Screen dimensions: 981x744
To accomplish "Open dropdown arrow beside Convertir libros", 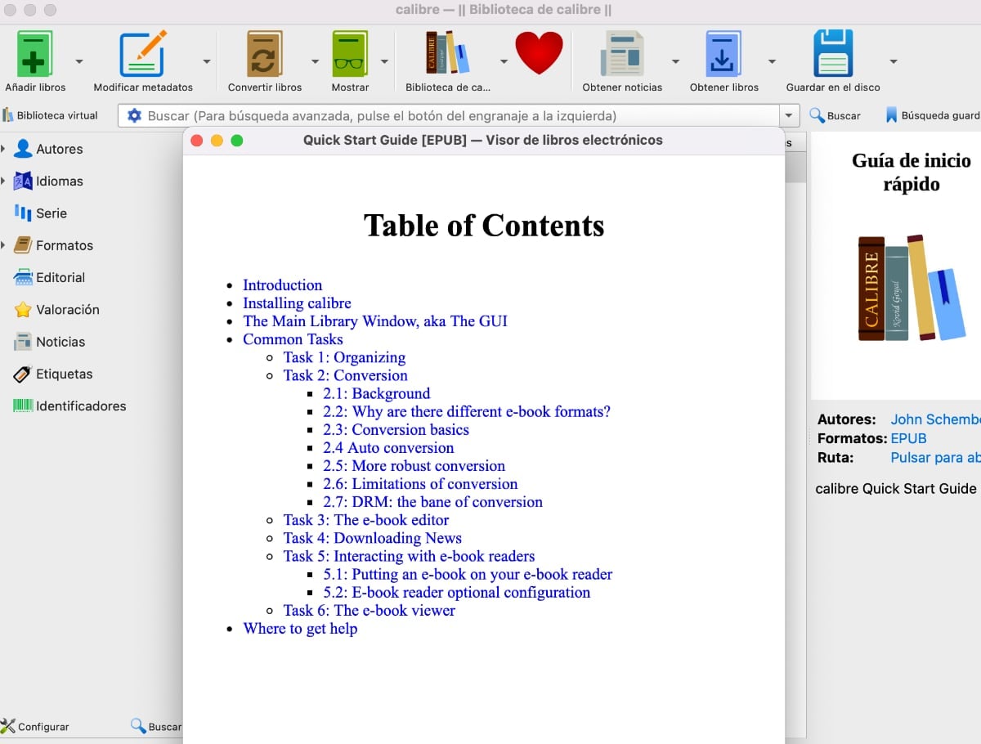I will 316,61.
